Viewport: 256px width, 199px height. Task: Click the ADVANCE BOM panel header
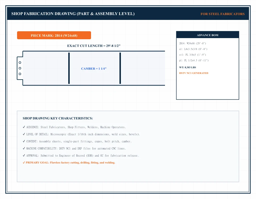208,35
